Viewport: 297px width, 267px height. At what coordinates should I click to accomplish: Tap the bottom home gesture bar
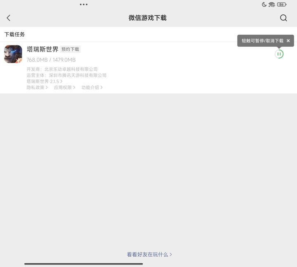[x=83, y=264]
